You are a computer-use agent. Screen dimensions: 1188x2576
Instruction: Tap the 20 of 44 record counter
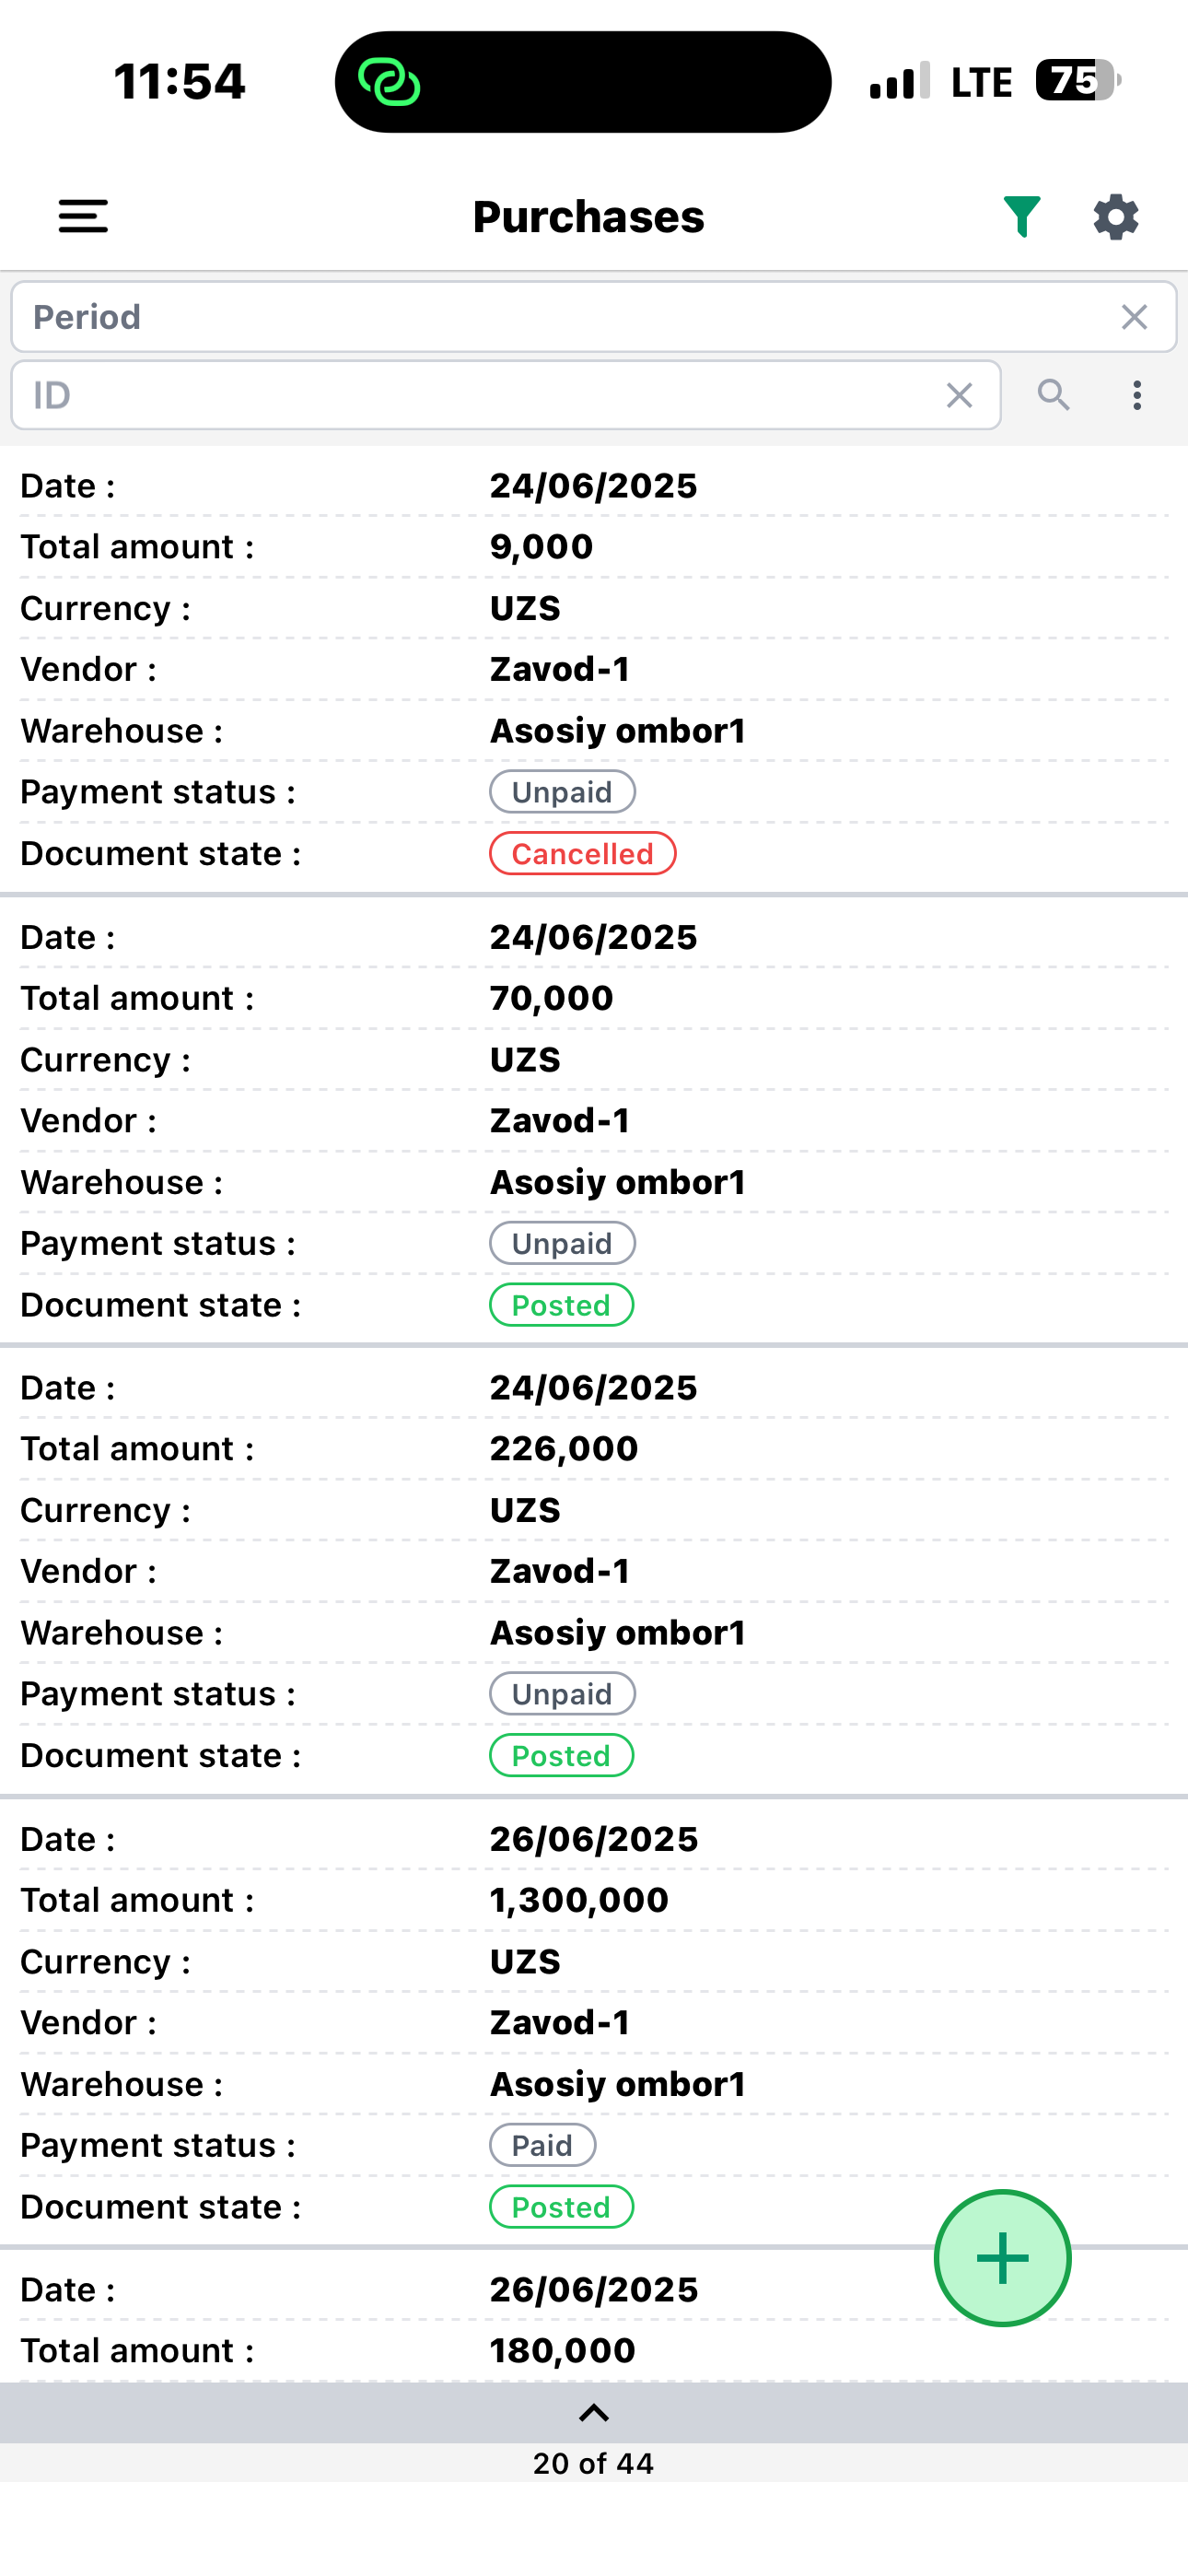(x=593, y=2463)
